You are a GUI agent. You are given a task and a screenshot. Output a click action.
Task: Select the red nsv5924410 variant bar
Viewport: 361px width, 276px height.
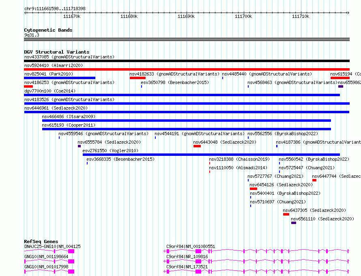(187, 69)
